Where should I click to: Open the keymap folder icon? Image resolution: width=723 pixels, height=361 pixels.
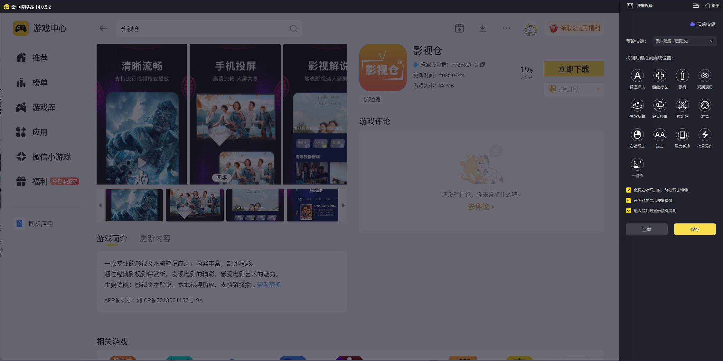point(696,6)
